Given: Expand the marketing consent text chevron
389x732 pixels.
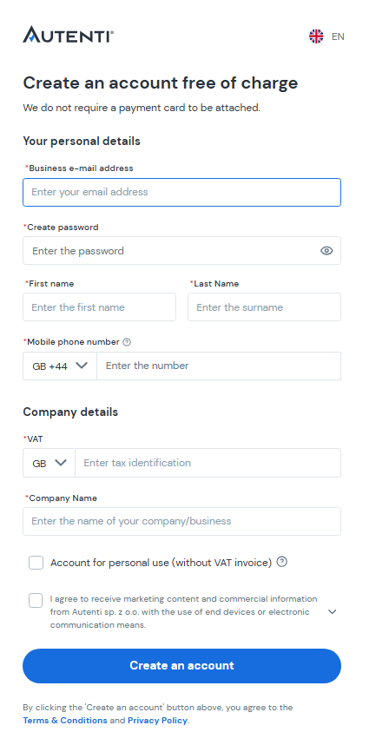Looking at the screenshot, I should 332,611.
